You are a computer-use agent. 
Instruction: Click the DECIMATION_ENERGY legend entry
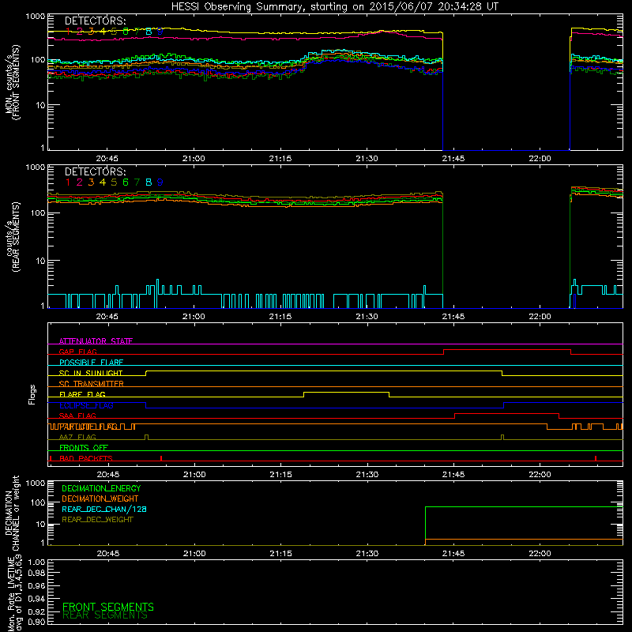point(101,488)
